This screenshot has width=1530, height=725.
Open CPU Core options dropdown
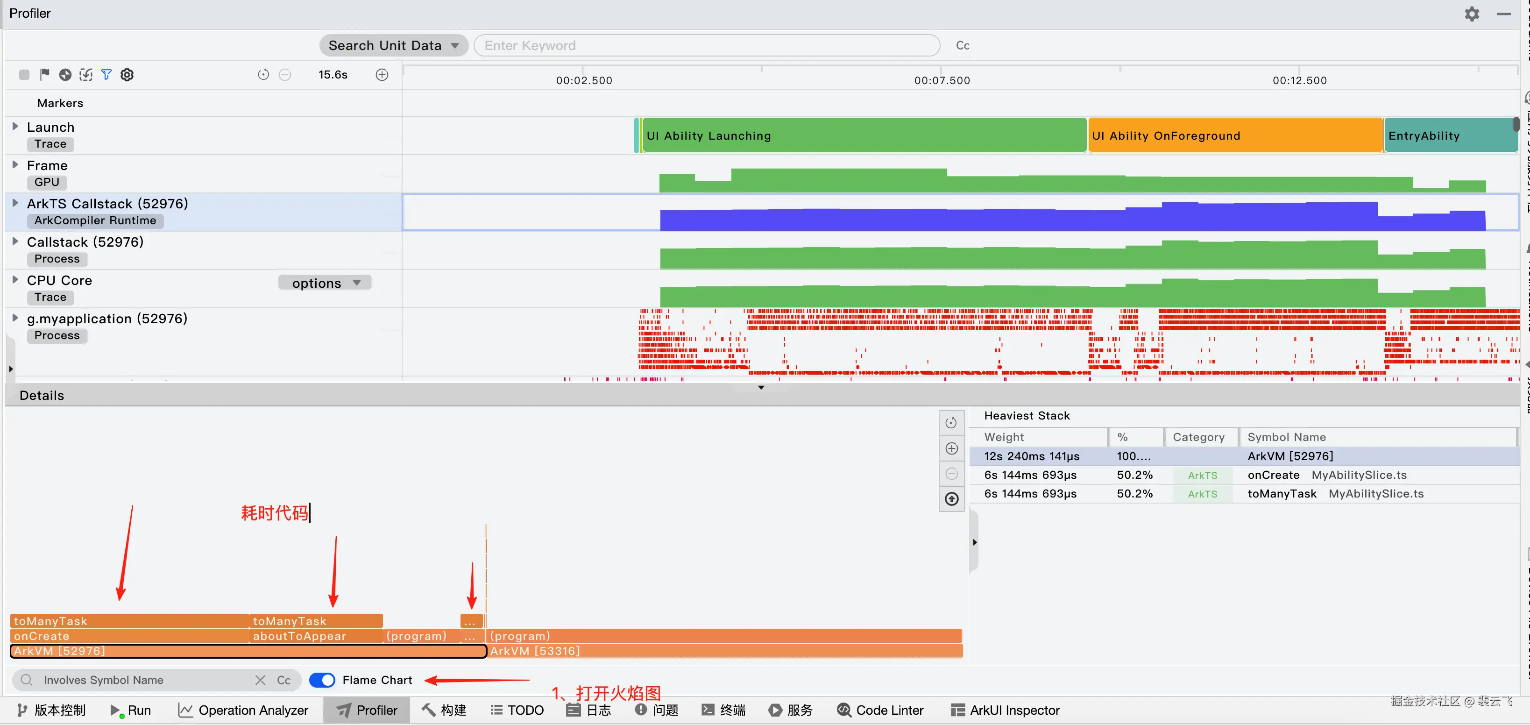click(326, 283)
